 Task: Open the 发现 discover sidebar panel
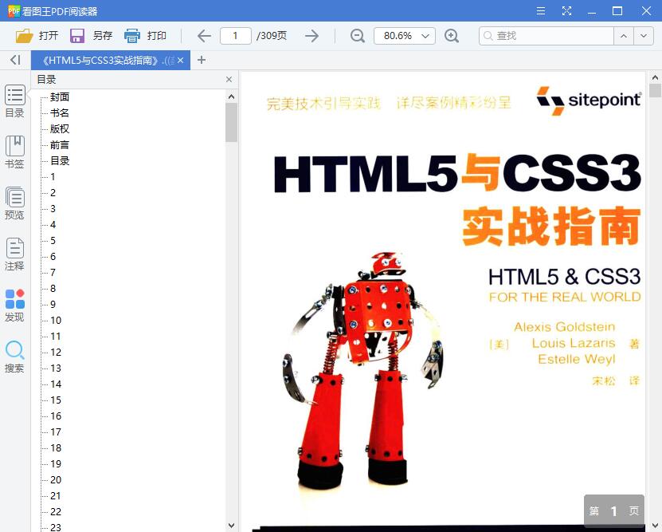[15, 305]
